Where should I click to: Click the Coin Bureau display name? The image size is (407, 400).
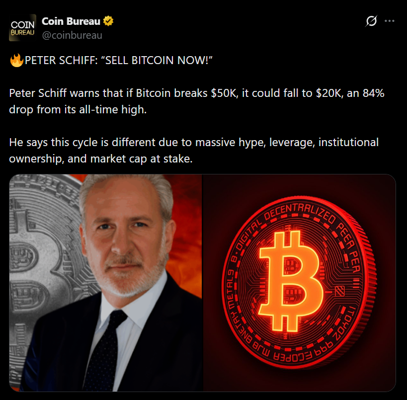coord(71,21)
